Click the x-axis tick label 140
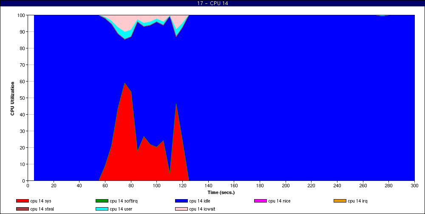Viewport: 425px width, 214px height. pyautogui.click(x=208, y=186)
